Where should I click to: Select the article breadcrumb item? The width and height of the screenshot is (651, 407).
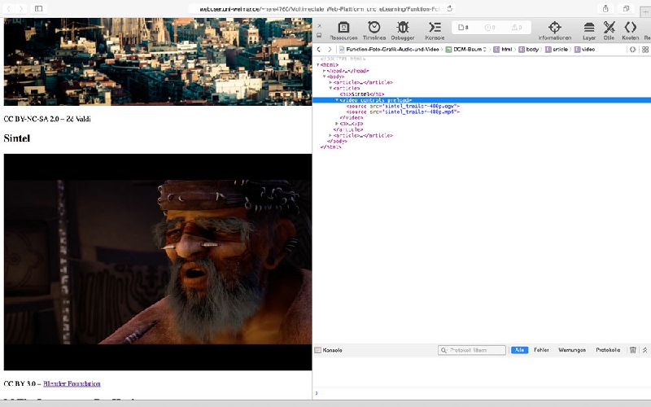tap(557, 50)
